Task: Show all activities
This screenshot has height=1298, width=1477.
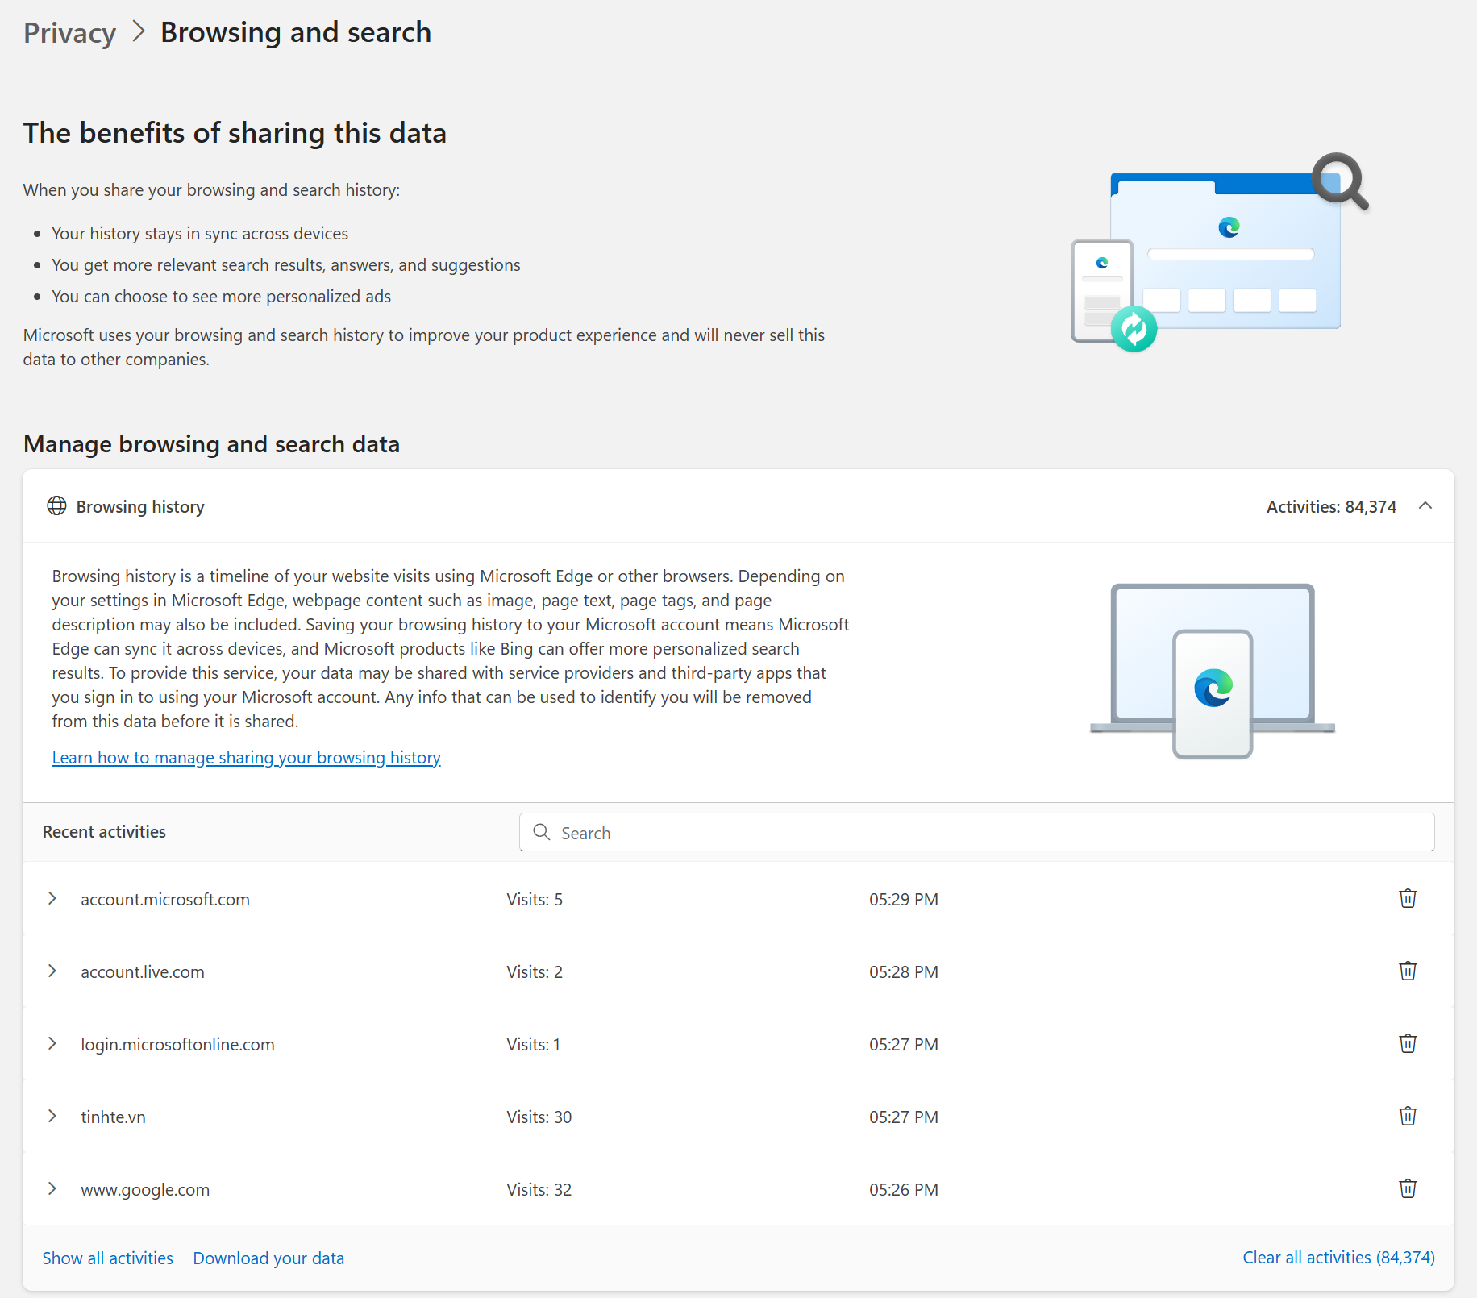Action: pos(107,1258)
